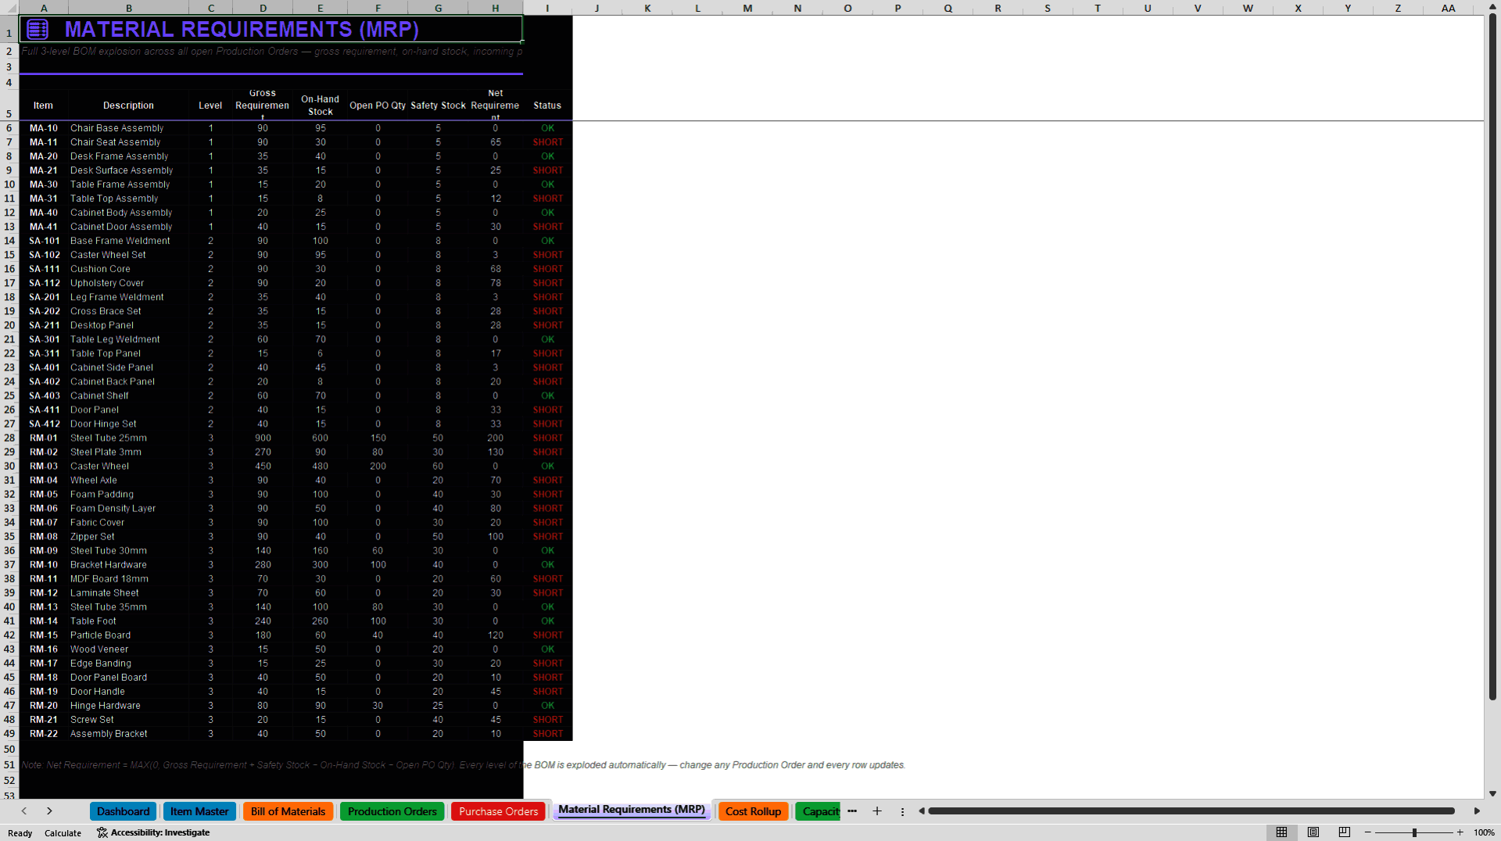Viewport: 1501px width, 841px height.
Task: Click the 100% zoom level
Action: click(x=1484, y=832)
